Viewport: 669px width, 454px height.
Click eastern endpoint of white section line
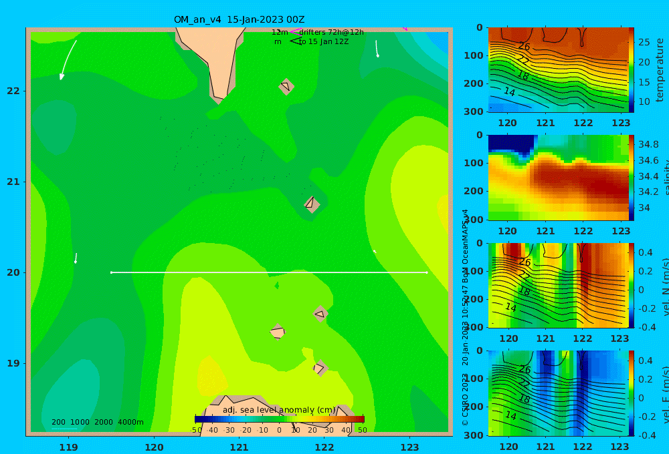427,272
